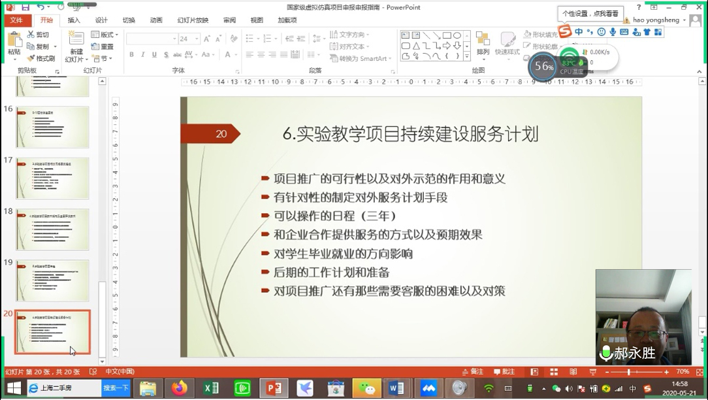Image resolution: width=708 pixels, height=400 pixels.
Task: Open the Slide Show (幻灯片放映) tab
Action: [x=193, y=20]
